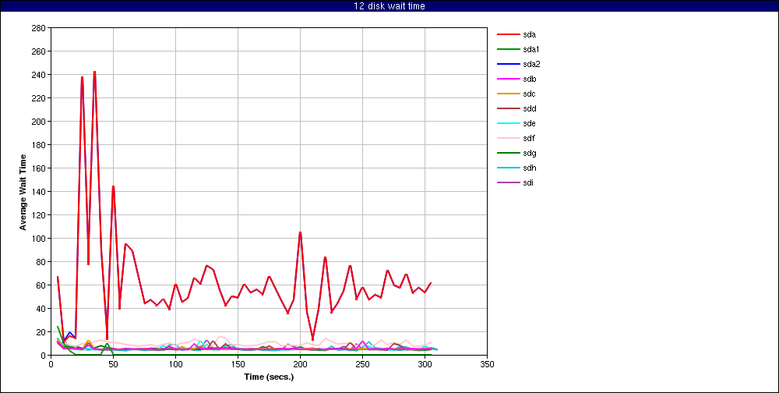Click the cyan sde legend line swatch
This screenshot has height=393, width=779.
(507, 123)
